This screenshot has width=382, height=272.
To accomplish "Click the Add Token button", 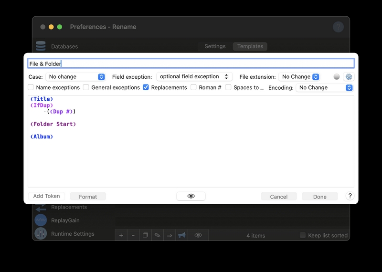I will tap(46, 196).
